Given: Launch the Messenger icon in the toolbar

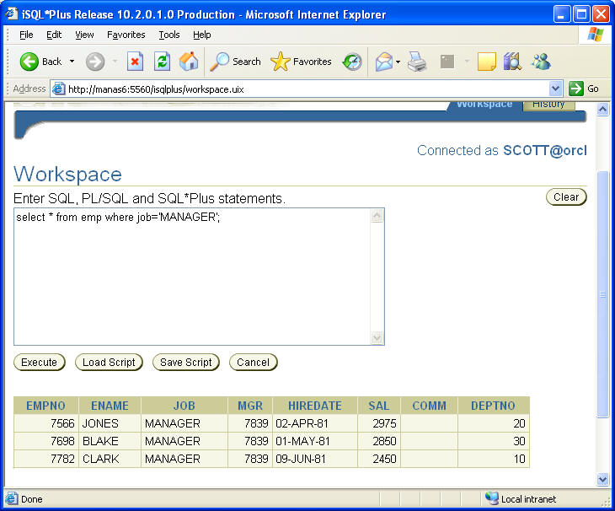Looking at the screenshot, I should coord(540,62).
